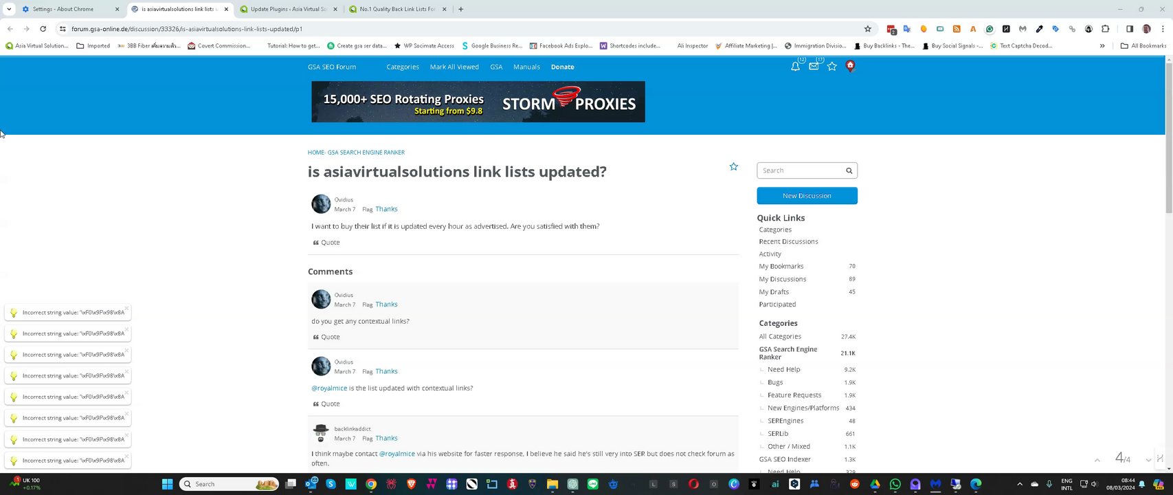The height and width of the screenshot is (495, 1173).
Task: Go back to the previous page
Action: (x=10, y=29)
